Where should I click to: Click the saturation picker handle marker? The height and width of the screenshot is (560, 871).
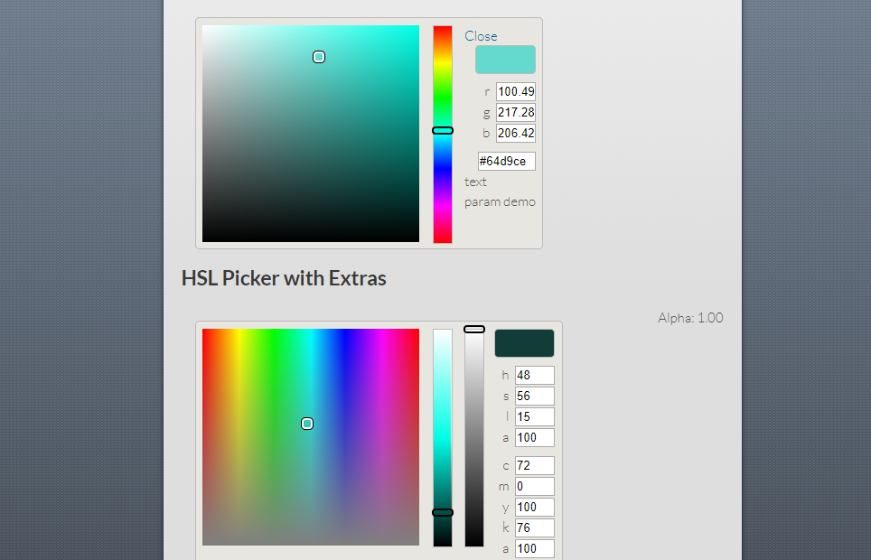(x=319, y=56)
